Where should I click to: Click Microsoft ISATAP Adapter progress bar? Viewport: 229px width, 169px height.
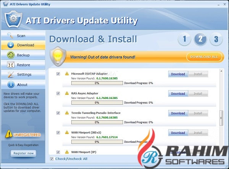pyautogui.click(x=97, y=83)
